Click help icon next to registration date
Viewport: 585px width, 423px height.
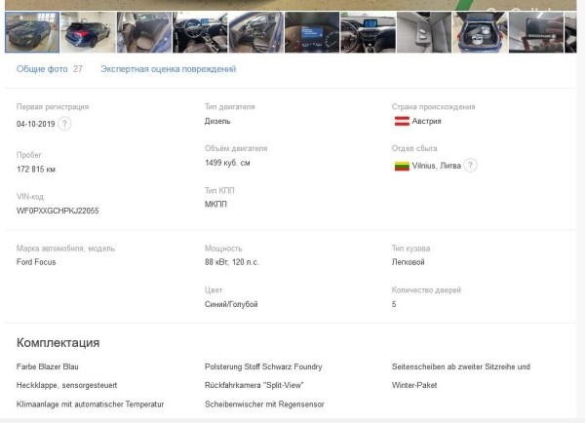pos(64,124)
